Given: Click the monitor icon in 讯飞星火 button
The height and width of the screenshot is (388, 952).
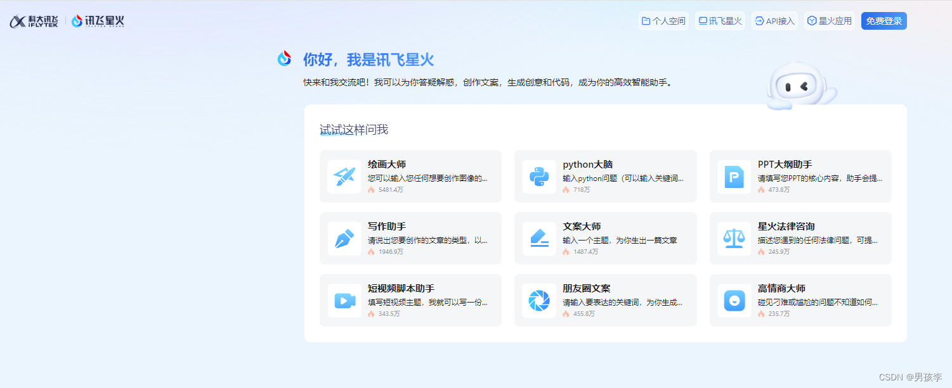Looking at the screenshot, I should [703, 21].
